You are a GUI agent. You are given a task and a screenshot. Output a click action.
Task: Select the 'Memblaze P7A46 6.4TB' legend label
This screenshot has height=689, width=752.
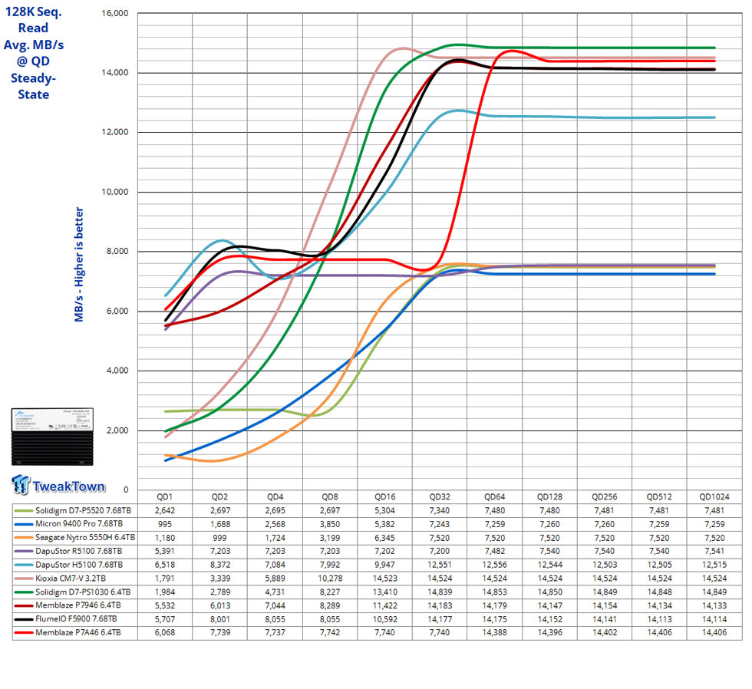pyautogui.click(x=78, y=633)
